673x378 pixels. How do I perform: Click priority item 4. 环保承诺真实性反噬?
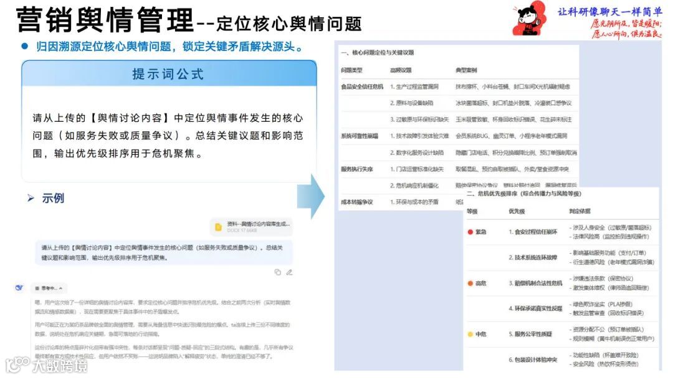point(535,308)
